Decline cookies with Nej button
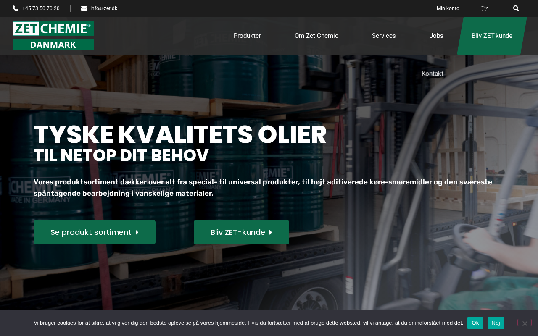 [x=496, y=323]
